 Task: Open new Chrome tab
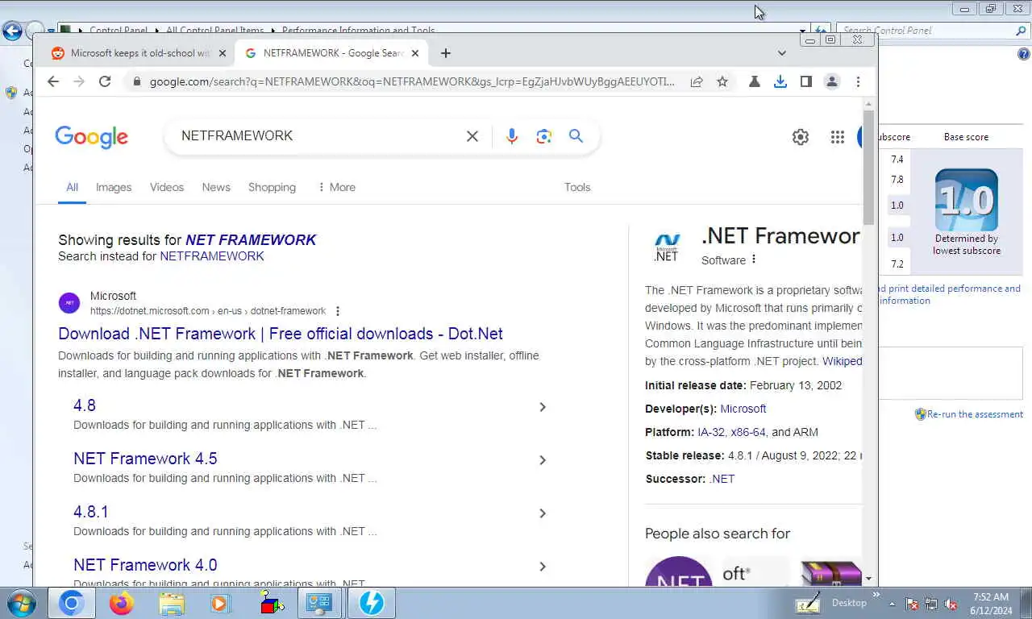tap(446, 53)
